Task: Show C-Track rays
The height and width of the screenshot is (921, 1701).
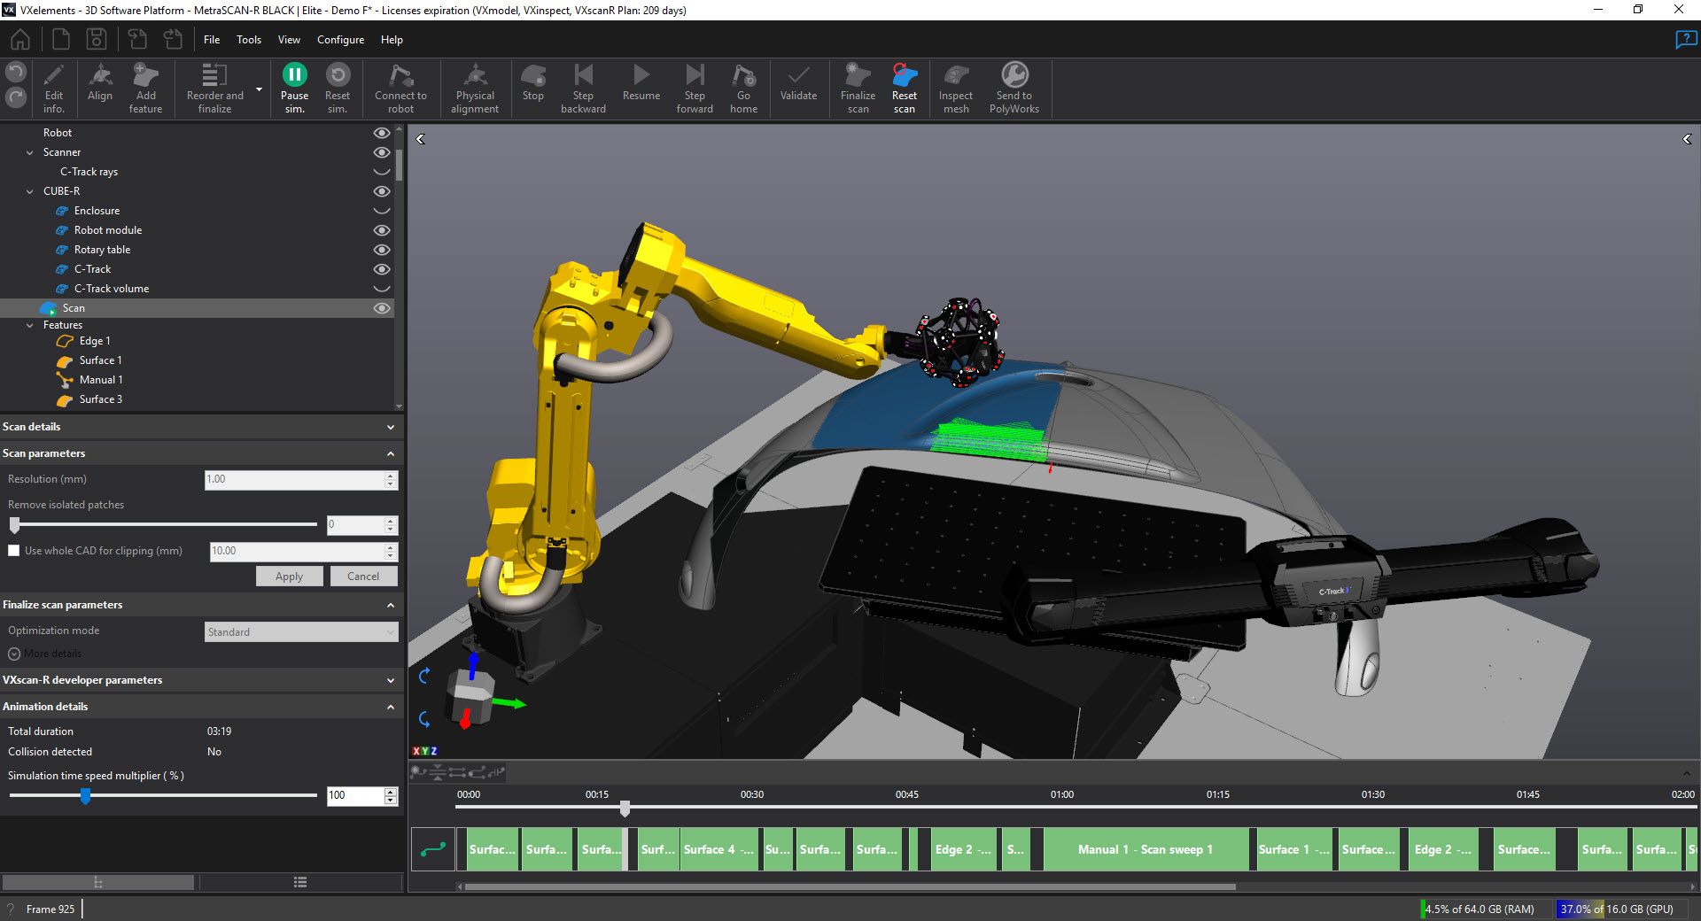Action: pos(382,172)
